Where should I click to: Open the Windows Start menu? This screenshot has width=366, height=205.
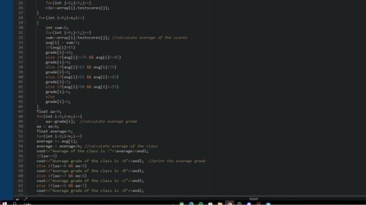[x=4, y=203]
